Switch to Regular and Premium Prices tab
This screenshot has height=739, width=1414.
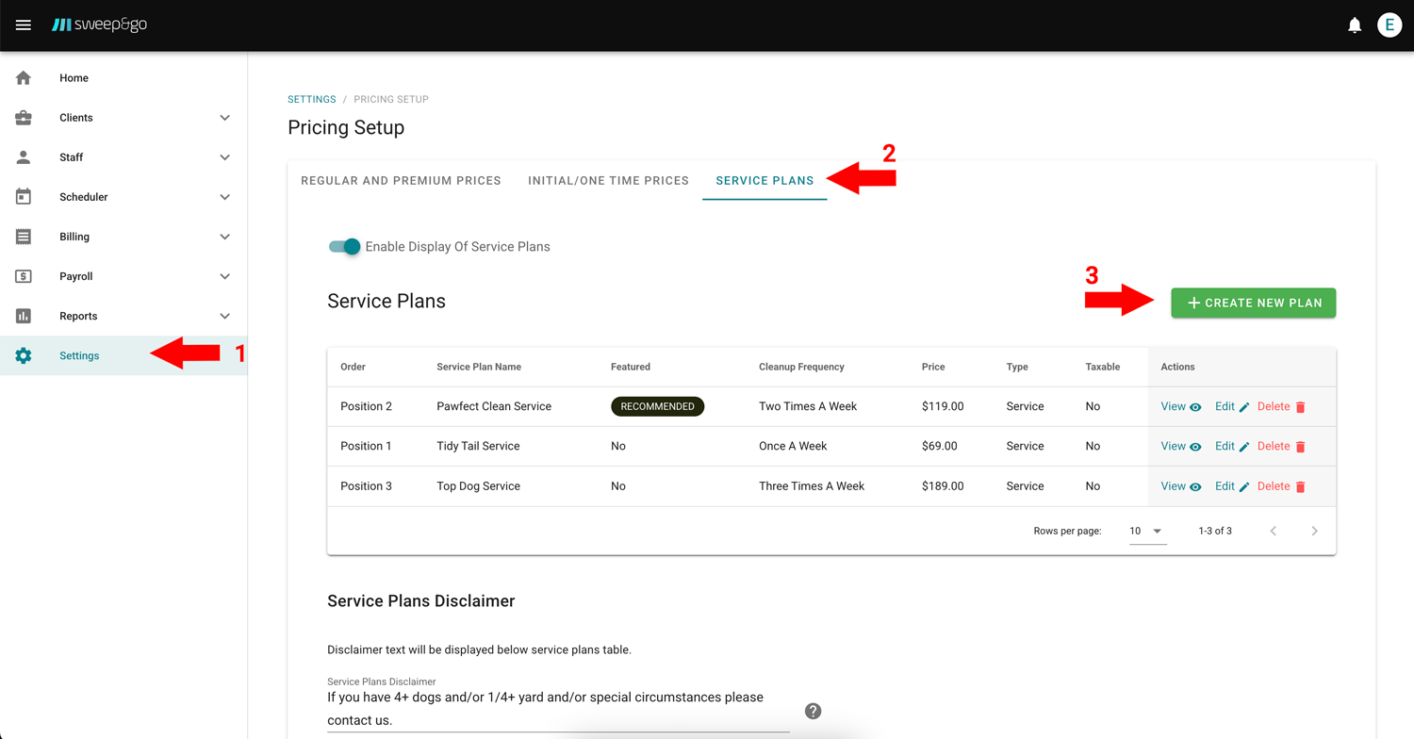(x=401, y=181)
